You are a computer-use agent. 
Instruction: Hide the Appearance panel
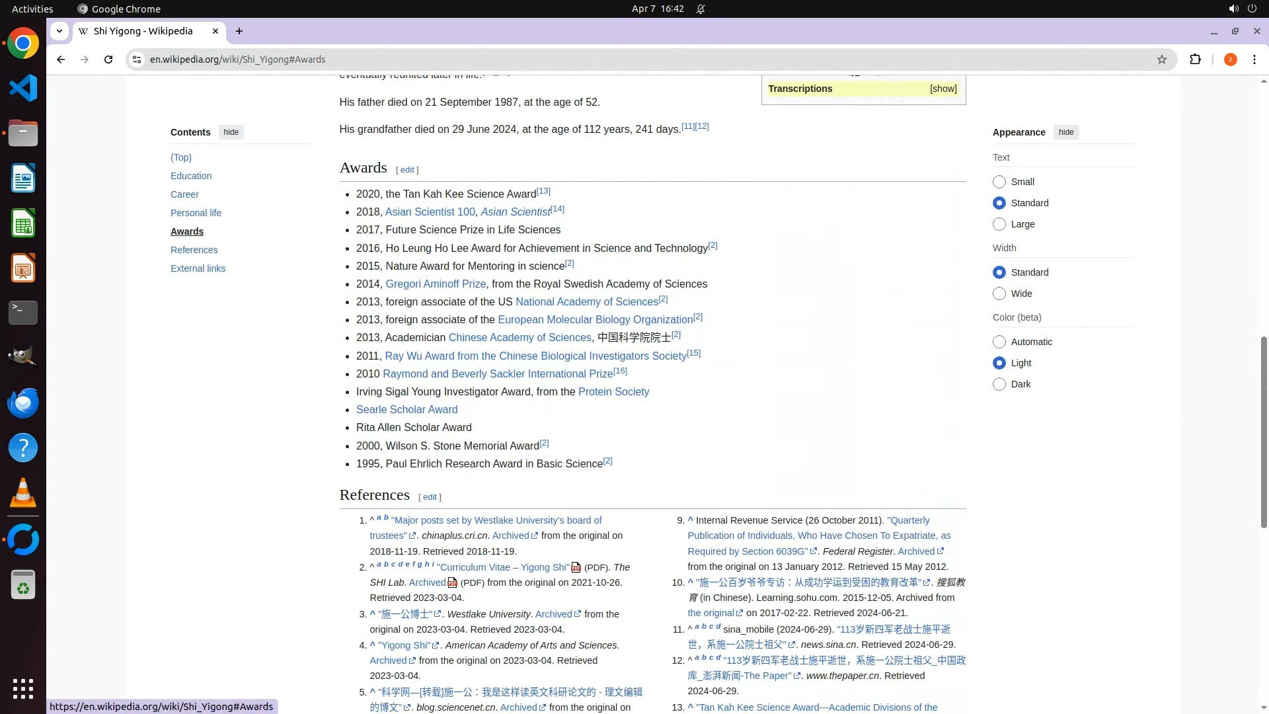(1065, 132)
